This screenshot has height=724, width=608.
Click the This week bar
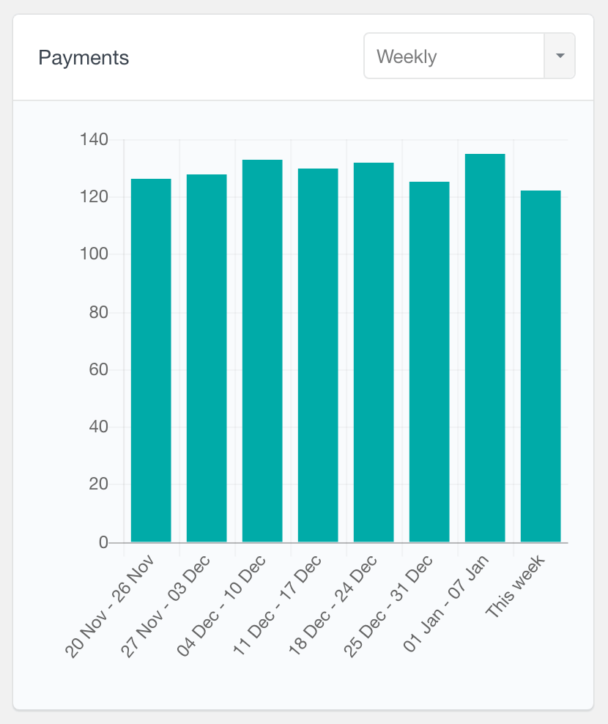tap(541, 366)
